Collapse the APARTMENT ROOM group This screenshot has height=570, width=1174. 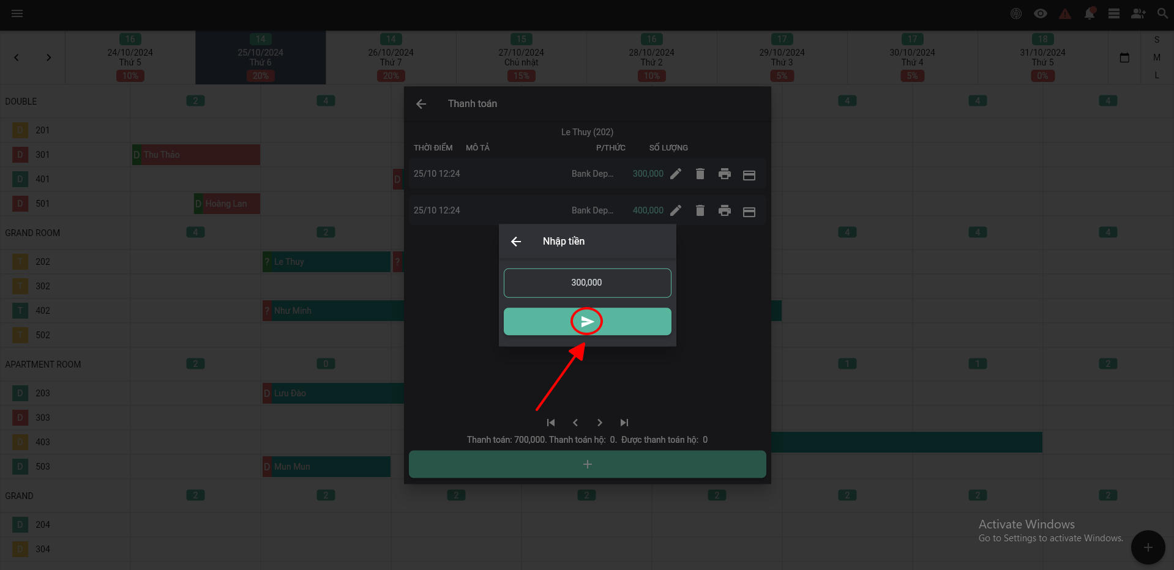[43, 365]
